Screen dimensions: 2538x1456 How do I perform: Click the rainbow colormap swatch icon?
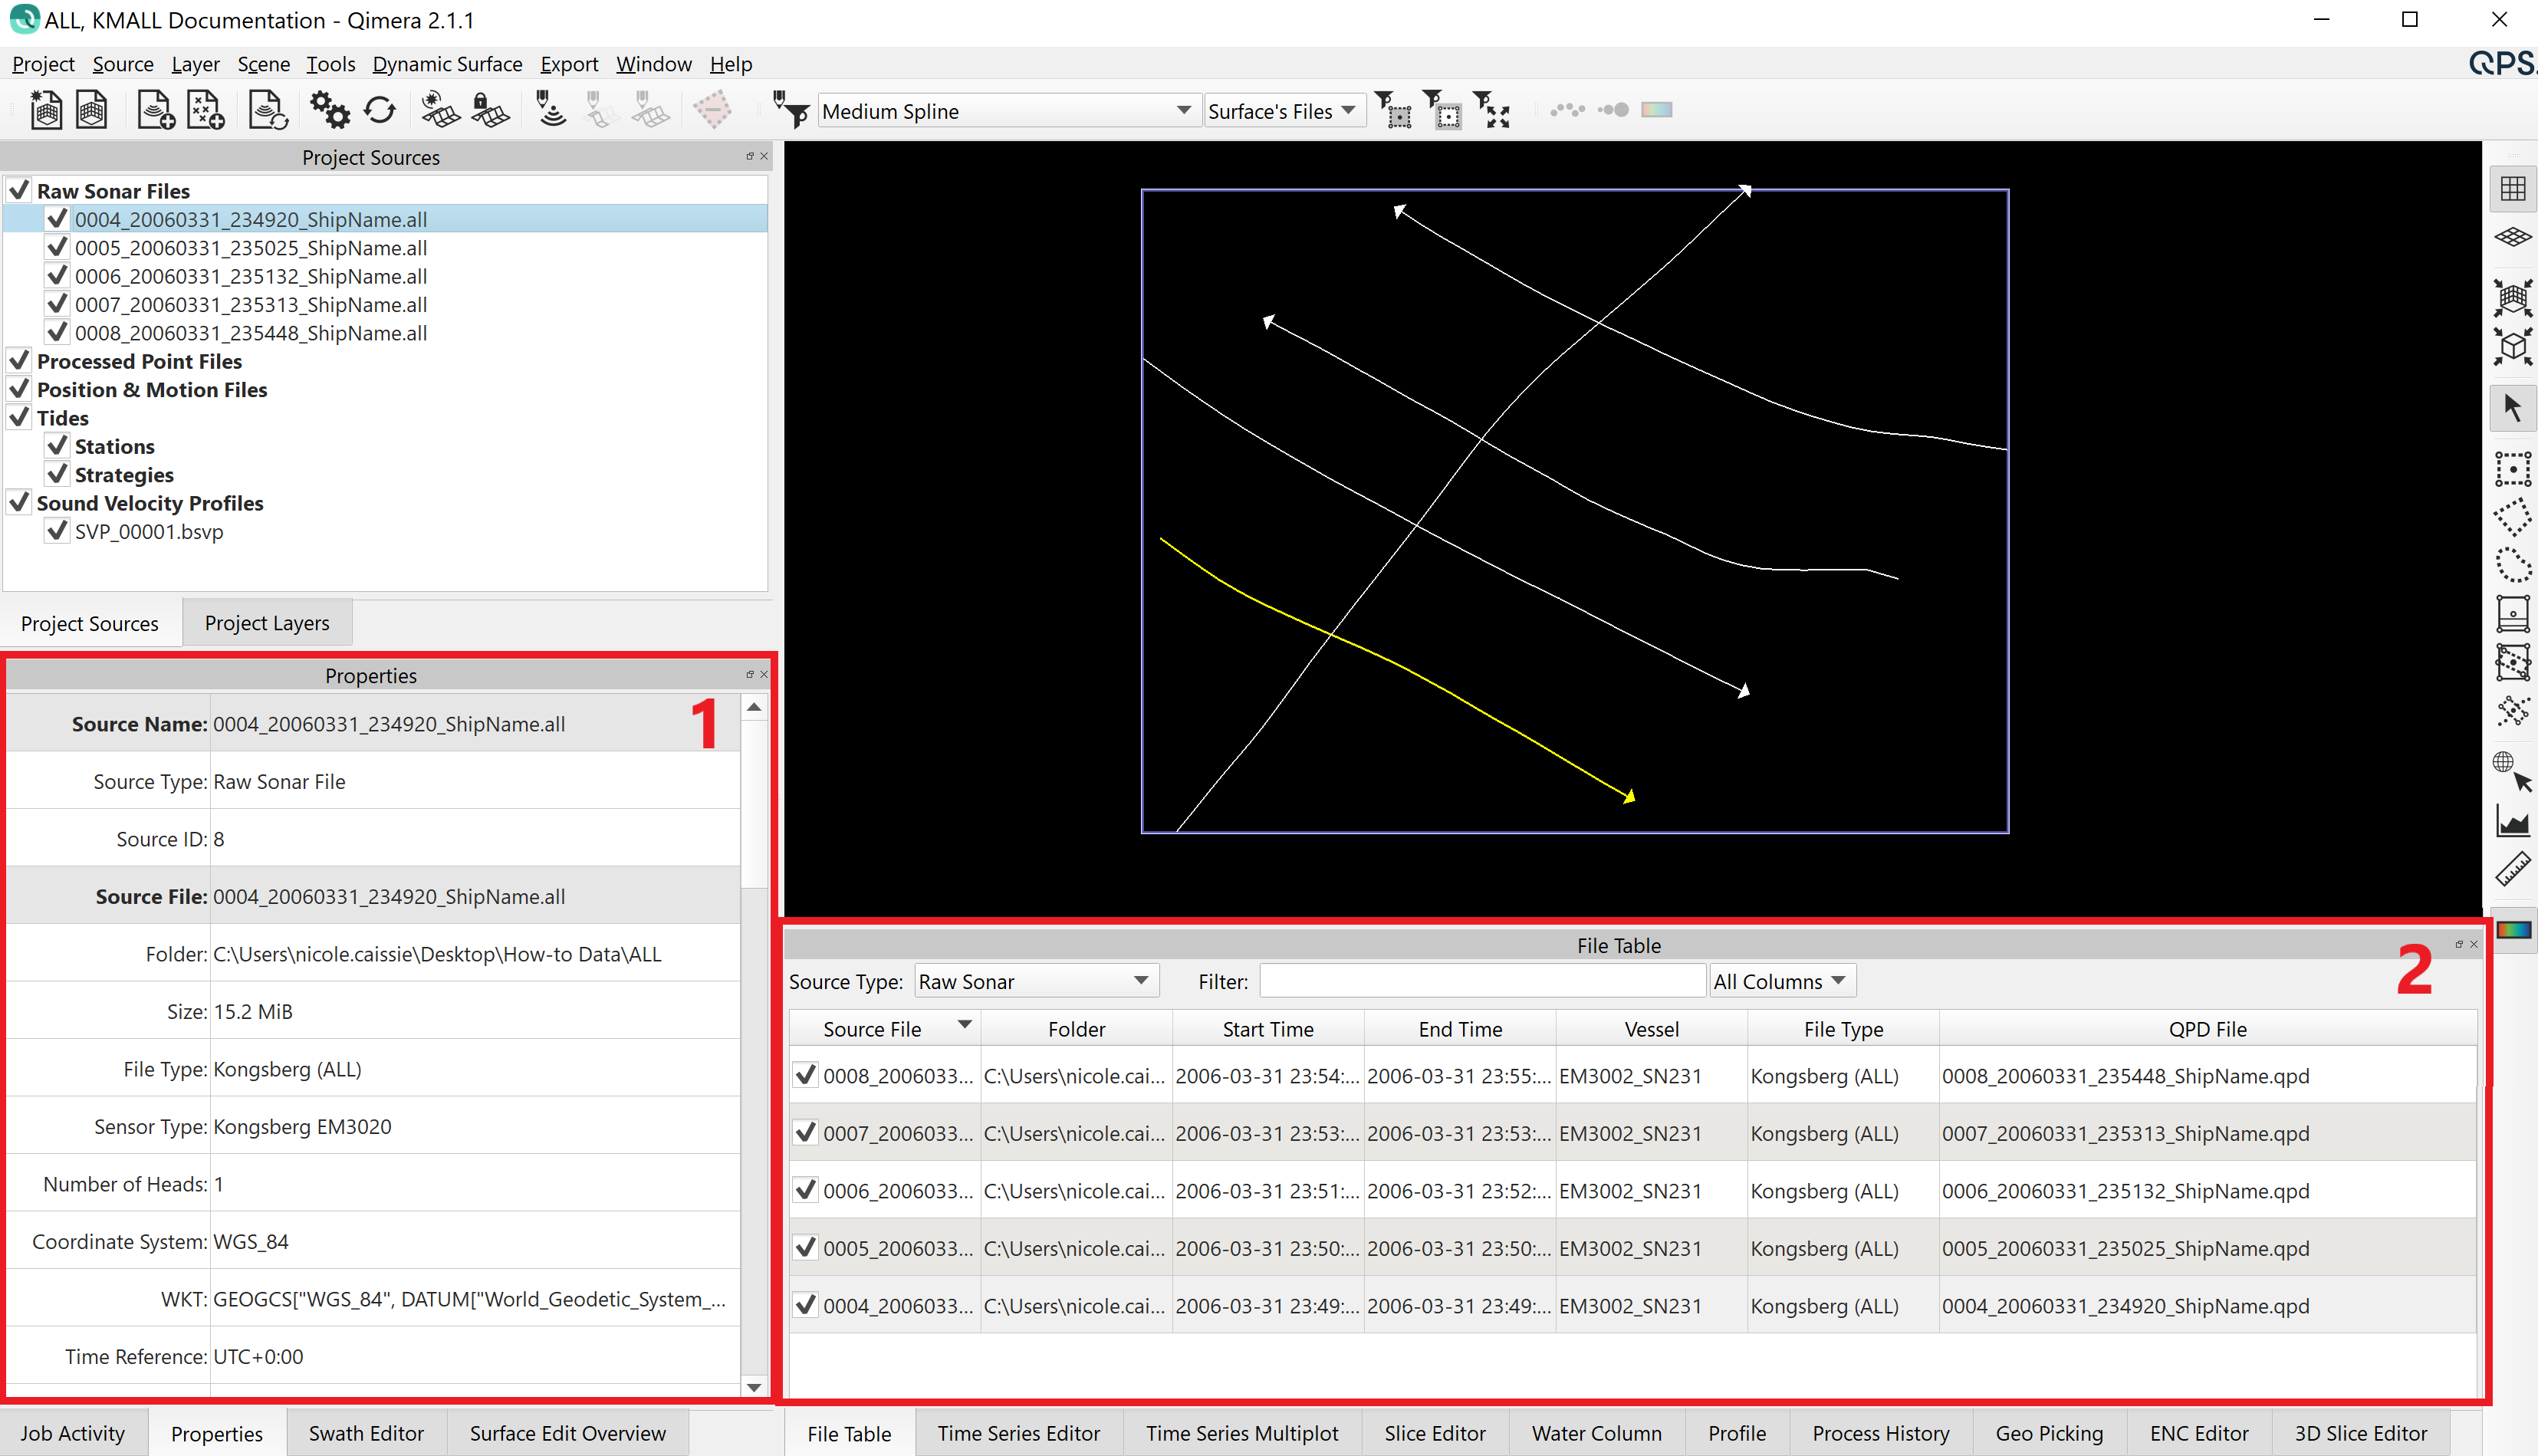(x=2512, y=930)
